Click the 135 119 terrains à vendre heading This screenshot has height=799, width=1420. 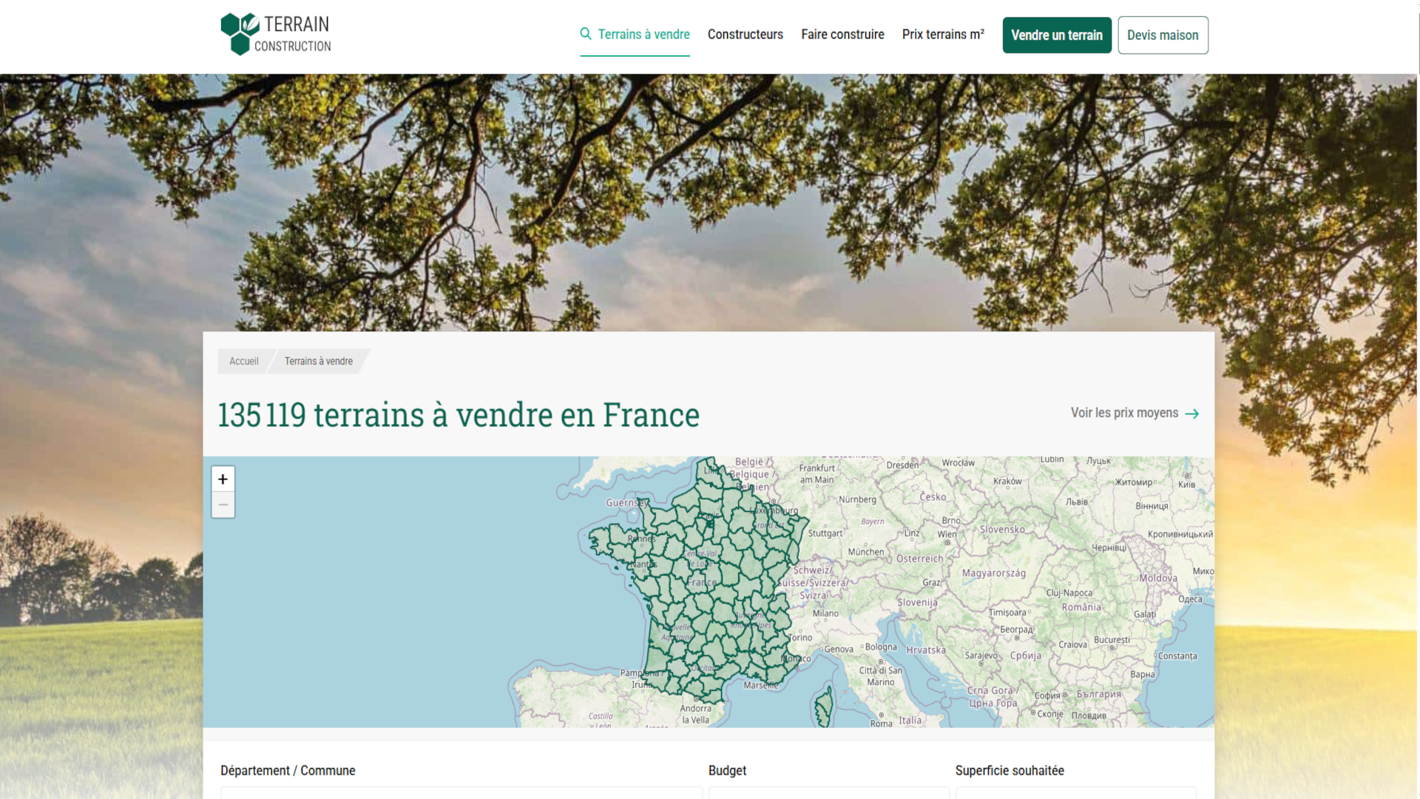[x=459, y=414]
